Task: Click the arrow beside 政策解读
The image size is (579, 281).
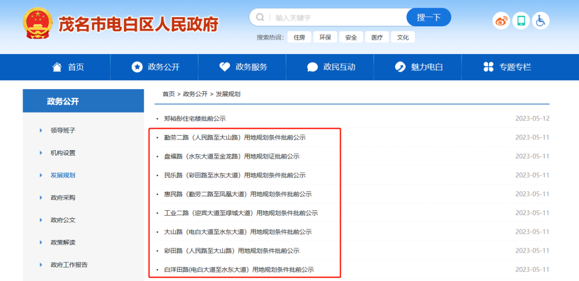Action: pos(41,242)
